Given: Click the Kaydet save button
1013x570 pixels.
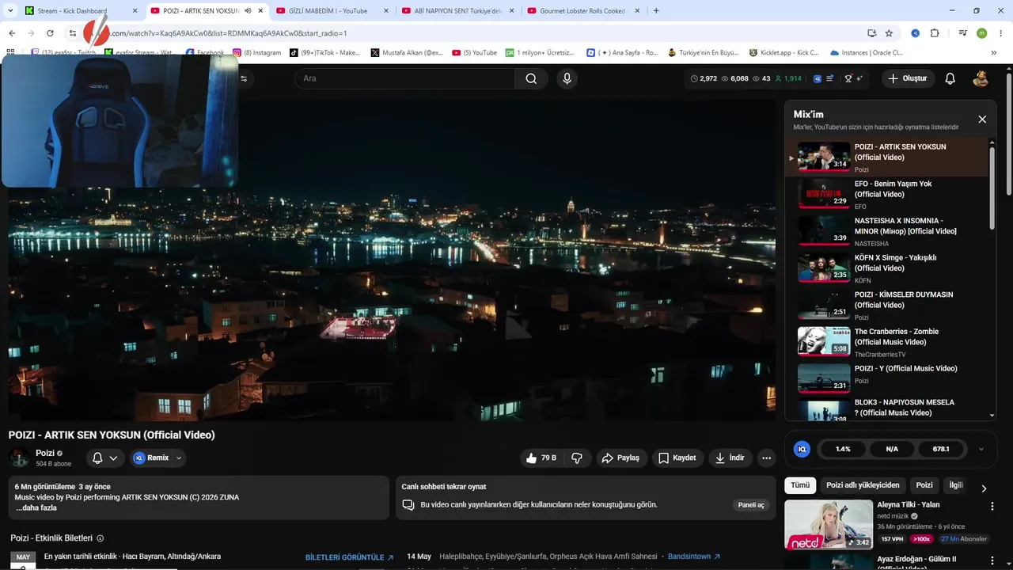Looking at the screenshot, I should tap(677, 458).
